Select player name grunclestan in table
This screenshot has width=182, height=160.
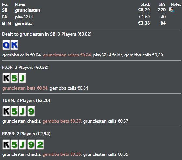click(x=28, y=10)
